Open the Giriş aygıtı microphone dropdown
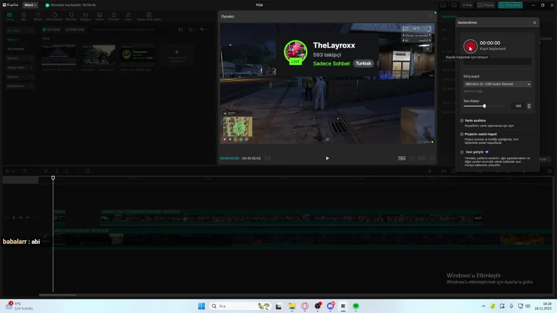 coord(498,84)
